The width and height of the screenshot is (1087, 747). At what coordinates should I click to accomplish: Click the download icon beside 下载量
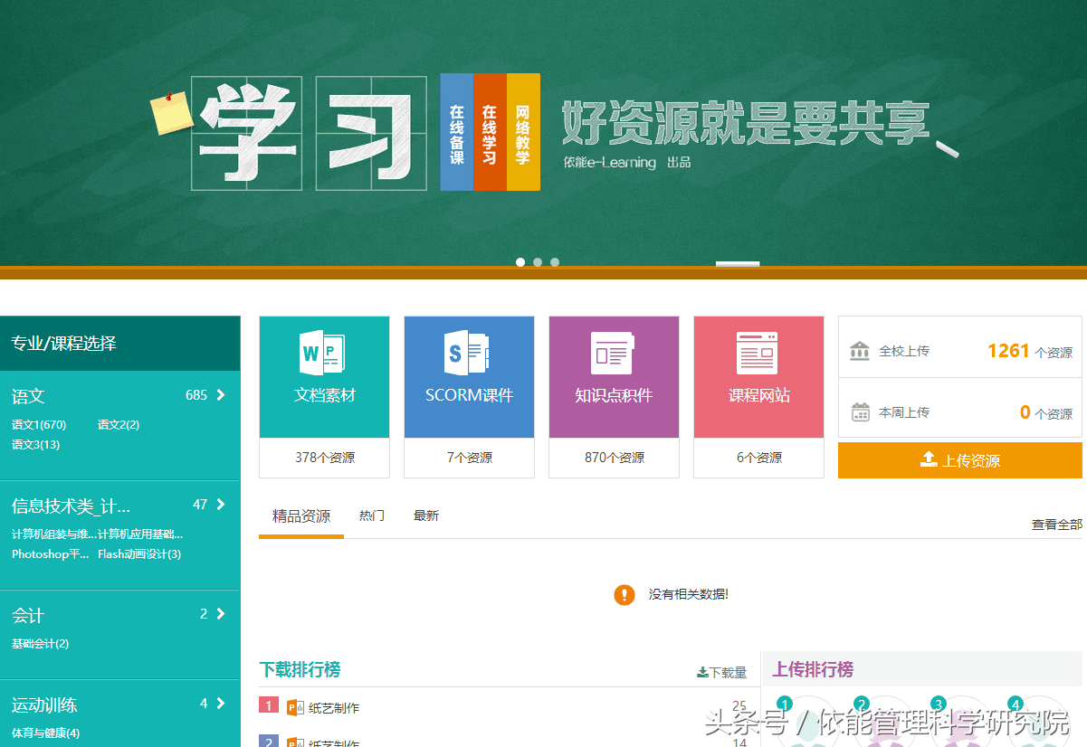click(x=702, y=674)
